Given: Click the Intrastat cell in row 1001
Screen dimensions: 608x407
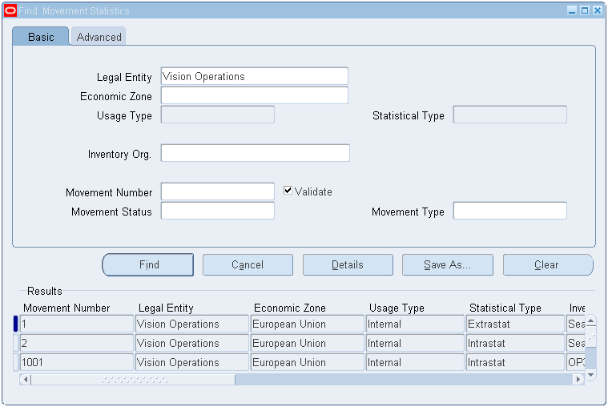Looking at the screenshot, I should [x=515, y=362].
